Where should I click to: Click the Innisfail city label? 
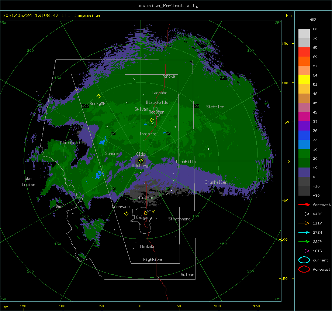(149, 134)
